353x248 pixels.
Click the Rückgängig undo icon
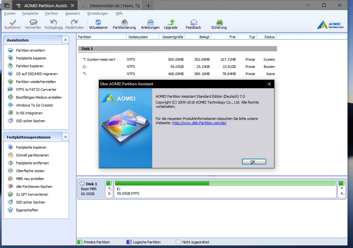coord(53,24)
